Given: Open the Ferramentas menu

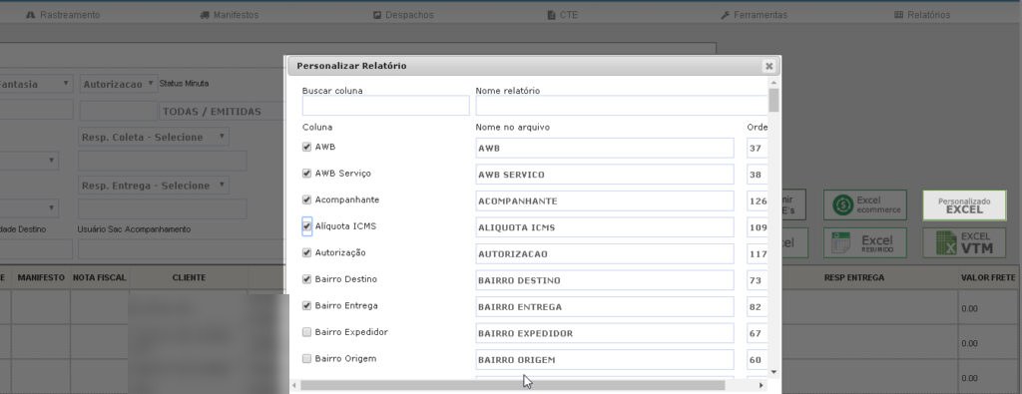Looking at the screenshot, I should (754, 15).
